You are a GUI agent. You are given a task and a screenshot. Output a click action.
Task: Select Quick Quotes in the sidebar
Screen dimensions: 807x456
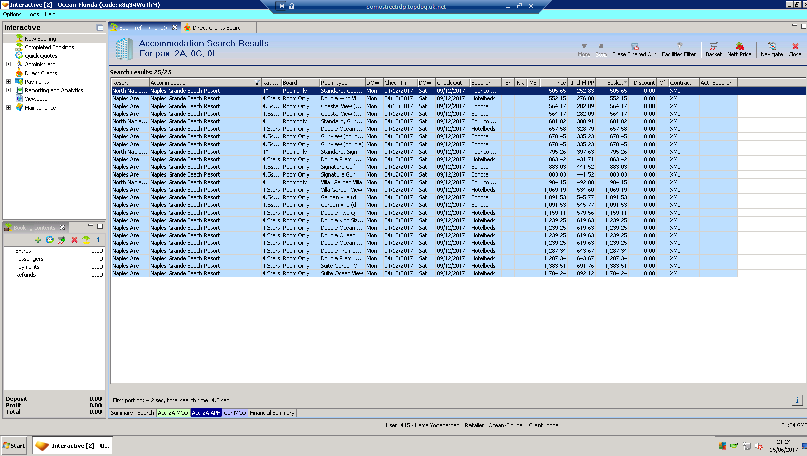coord(41,56)
